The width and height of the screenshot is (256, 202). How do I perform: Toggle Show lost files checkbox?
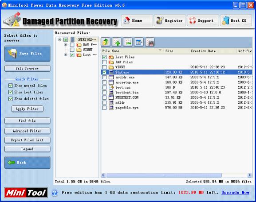point(11,92)
